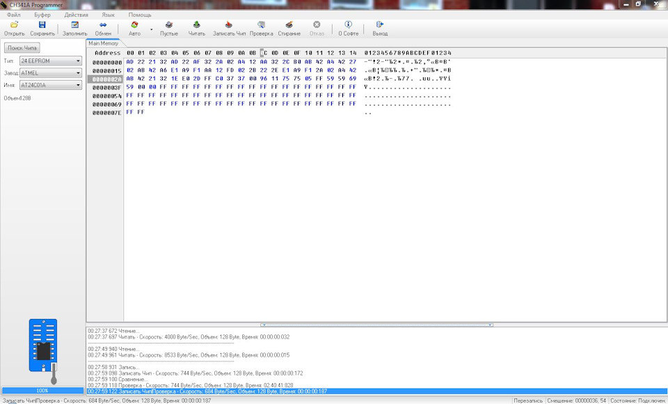Click the Объем 128B label
The image size is (668, 404).
[x=17, y=98]
